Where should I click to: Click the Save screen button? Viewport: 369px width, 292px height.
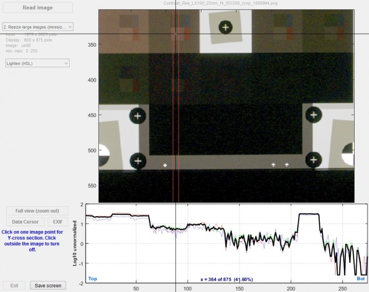48,285
